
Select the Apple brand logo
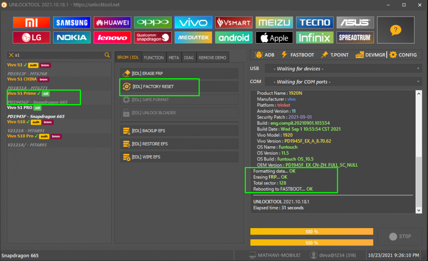pos(274,38)
